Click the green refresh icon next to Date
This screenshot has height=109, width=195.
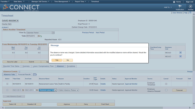click(x=41, y=36)
